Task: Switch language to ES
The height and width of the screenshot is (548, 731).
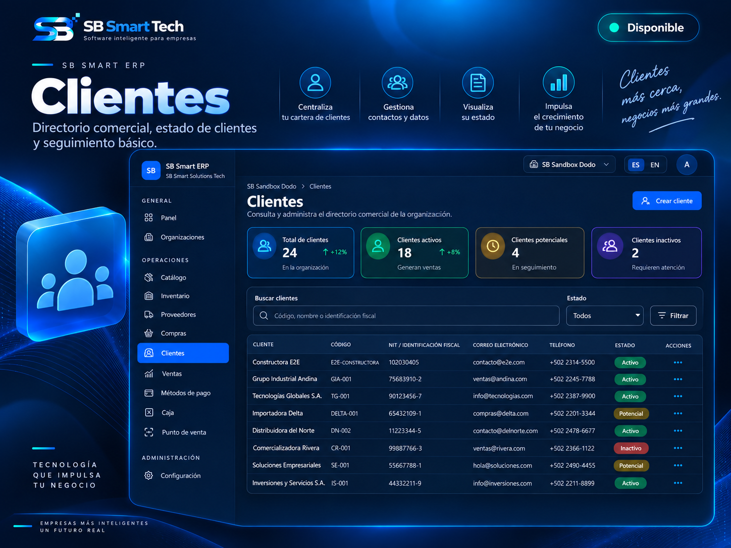Action: tap(636, 165)
